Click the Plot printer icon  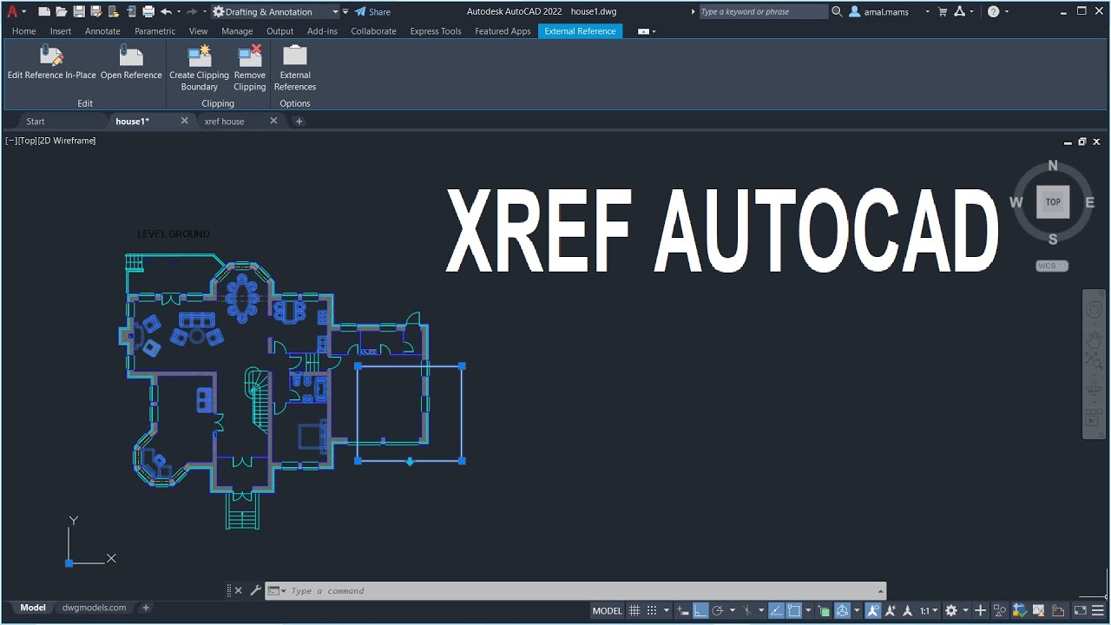coord(148,11)
